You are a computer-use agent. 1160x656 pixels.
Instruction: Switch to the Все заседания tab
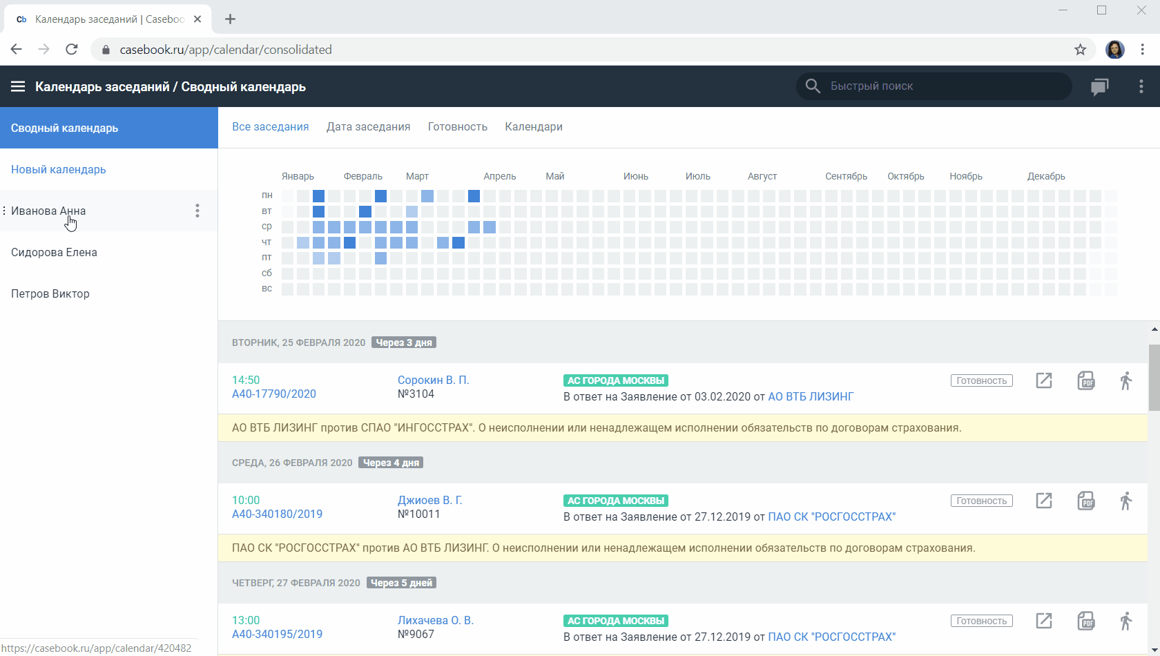pyautogui.click(x=271, y=127)
